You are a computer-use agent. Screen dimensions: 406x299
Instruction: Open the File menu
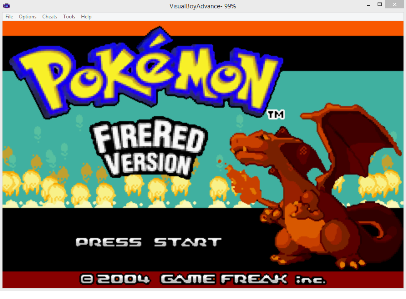(9, 17)
